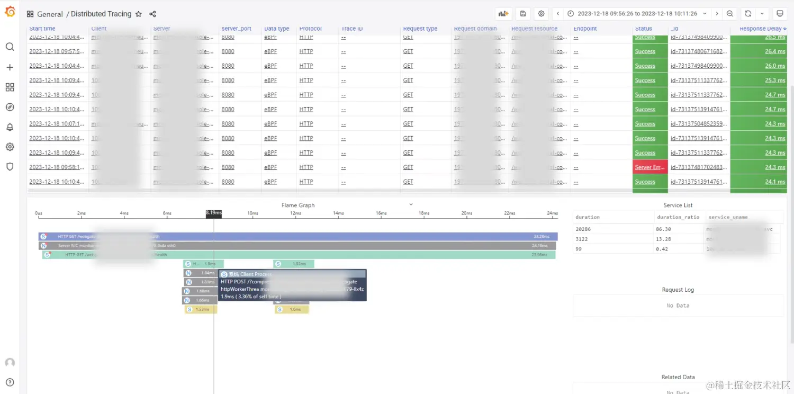Click the Configuration gear in the left sidebar

[x=10, y=147]
